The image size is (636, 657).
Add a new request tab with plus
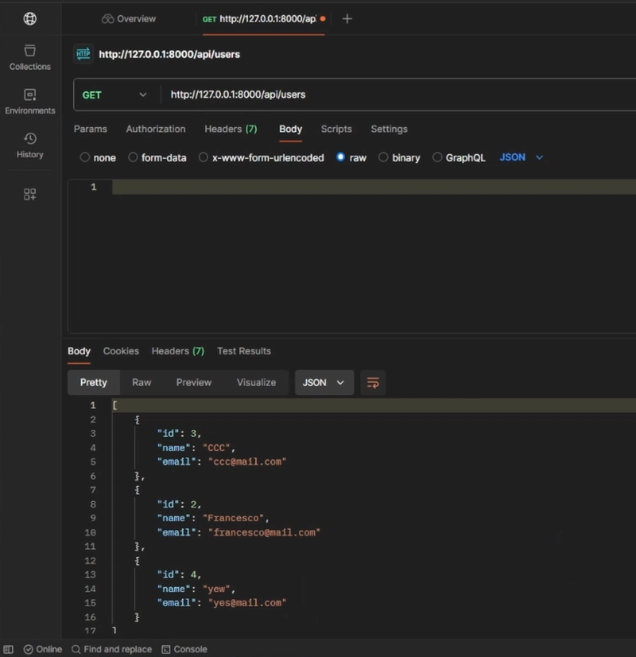tap(347, 19)
